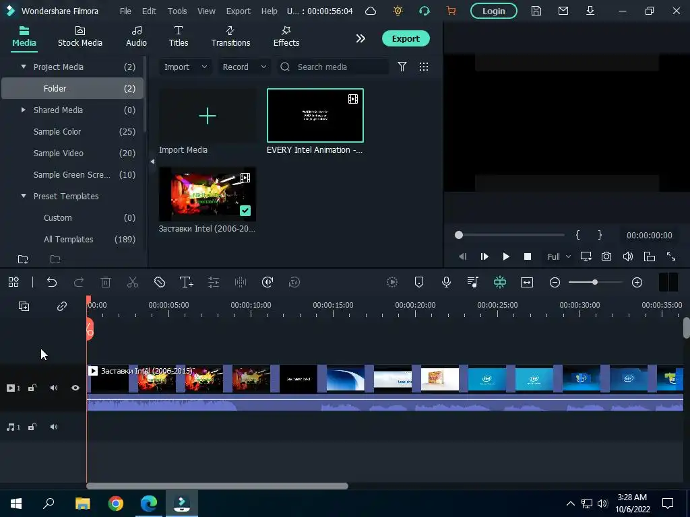Viewport: 690px width, 517px height.
Task: Open adjust sliders edit icon
Action: point(214,282)
